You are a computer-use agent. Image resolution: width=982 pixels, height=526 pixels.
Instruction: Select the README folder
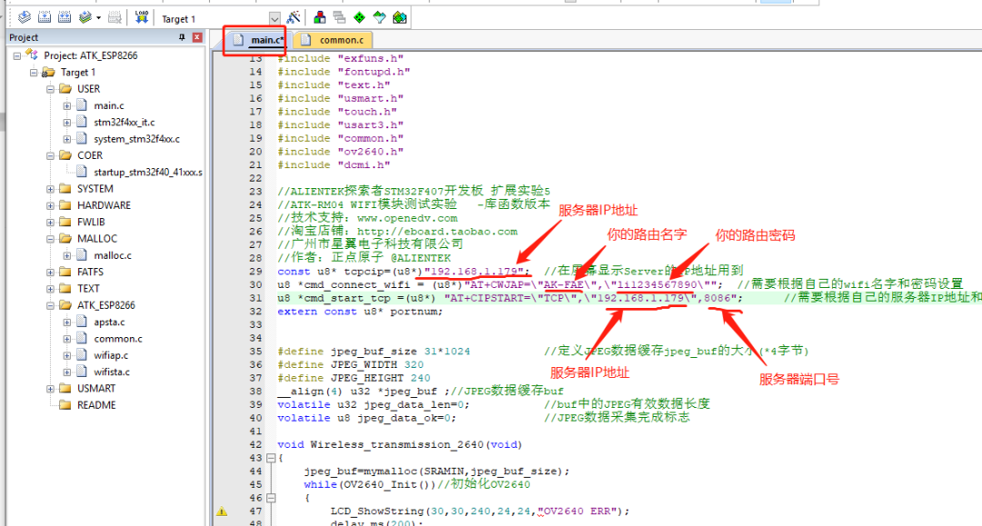pyautogui.click(x=96, y=404)
